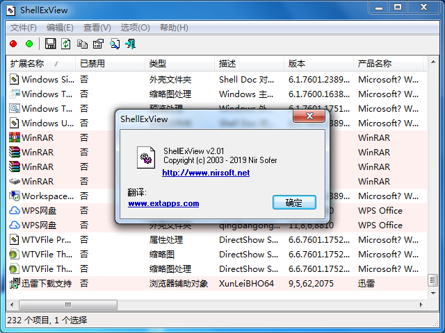Click the Windows U... row name

click(x=47, y=123)
